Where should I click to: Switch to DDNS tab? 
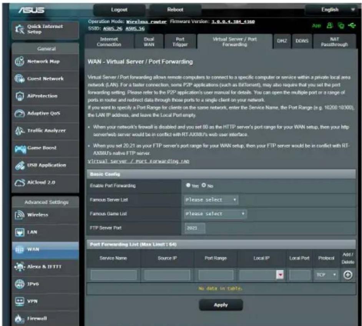[302, 41]
